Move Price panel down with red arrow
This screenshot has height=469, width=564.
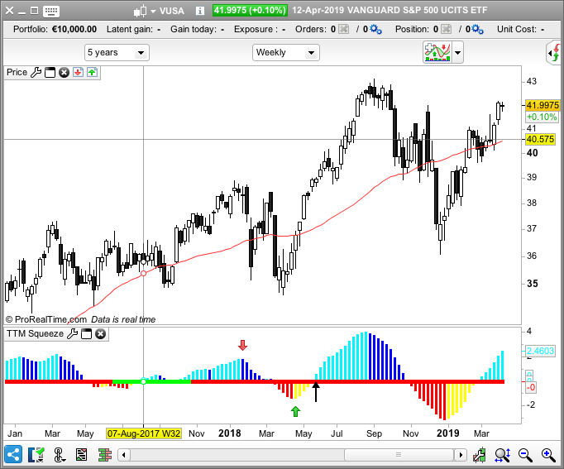(78, 72)
